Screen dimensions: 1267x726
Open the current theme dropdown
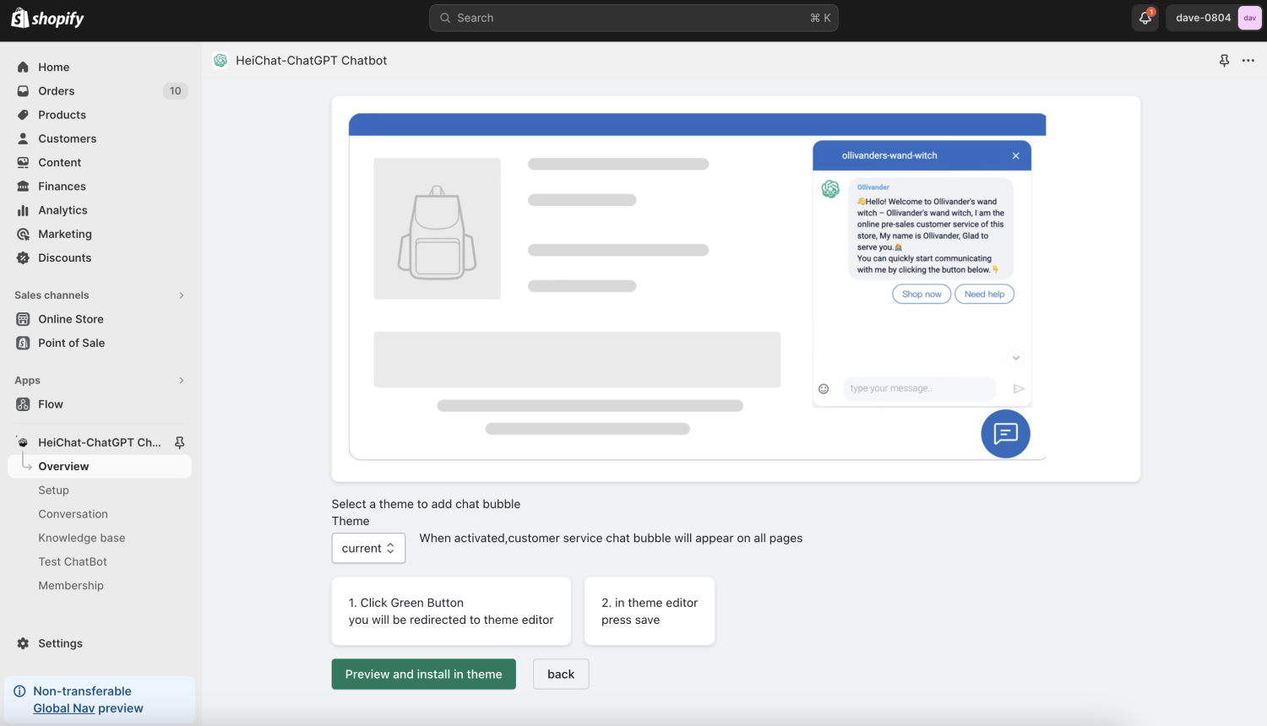(368, 549)
